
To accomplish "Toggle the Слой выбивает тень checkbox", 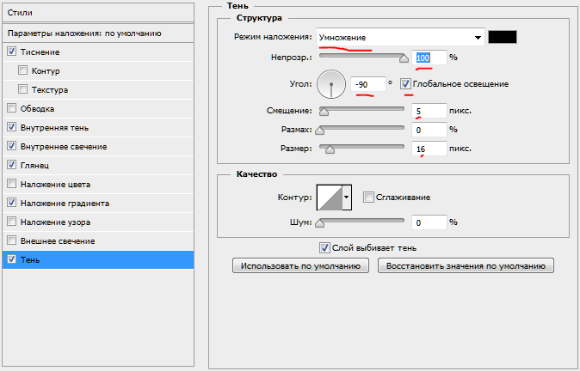I will [x=324, y=248].
